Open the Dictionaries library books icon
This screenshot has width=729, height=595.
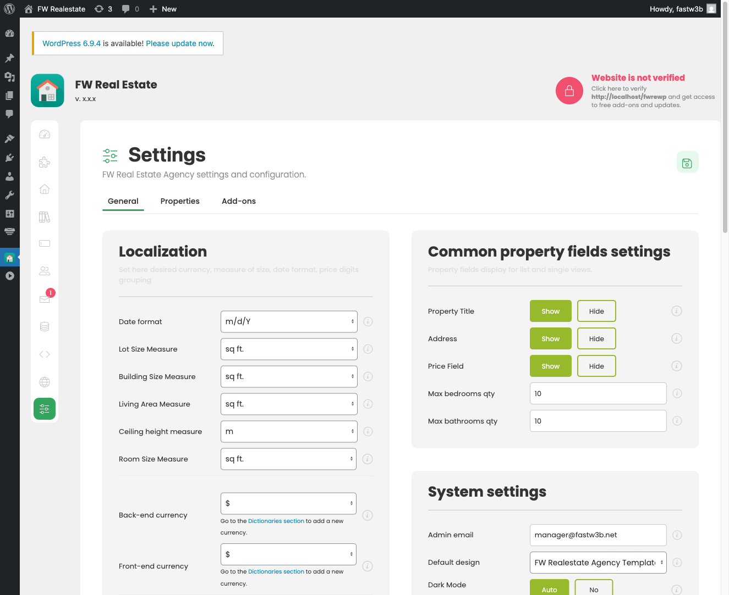pos(45,216)
